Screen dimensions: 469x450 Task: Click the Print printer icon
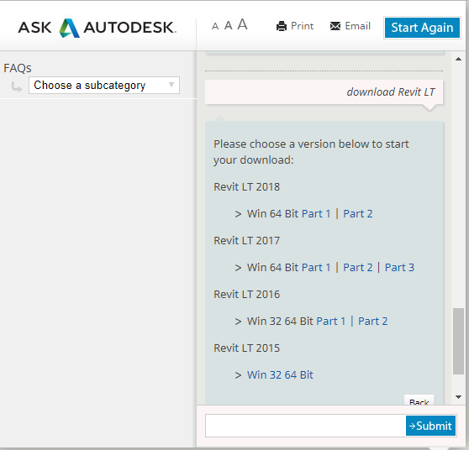282,26
